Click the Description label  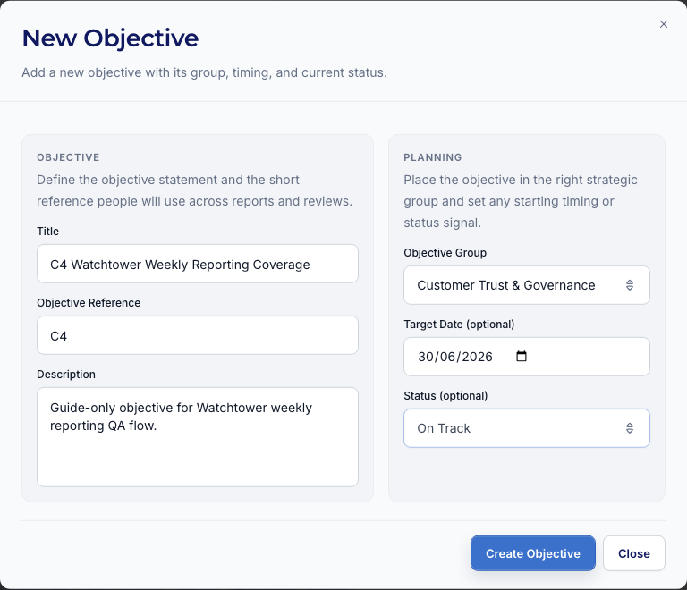tap(66, 375)
